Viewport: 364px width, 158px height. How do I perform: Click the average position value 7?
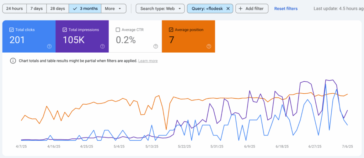click(x=172, y=40)
